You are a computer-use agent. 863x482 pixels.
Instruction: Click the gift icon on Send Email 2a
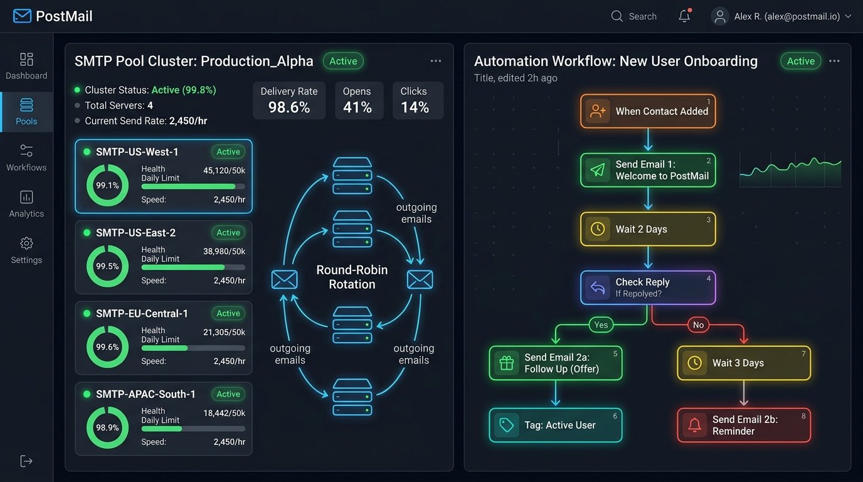506,363
